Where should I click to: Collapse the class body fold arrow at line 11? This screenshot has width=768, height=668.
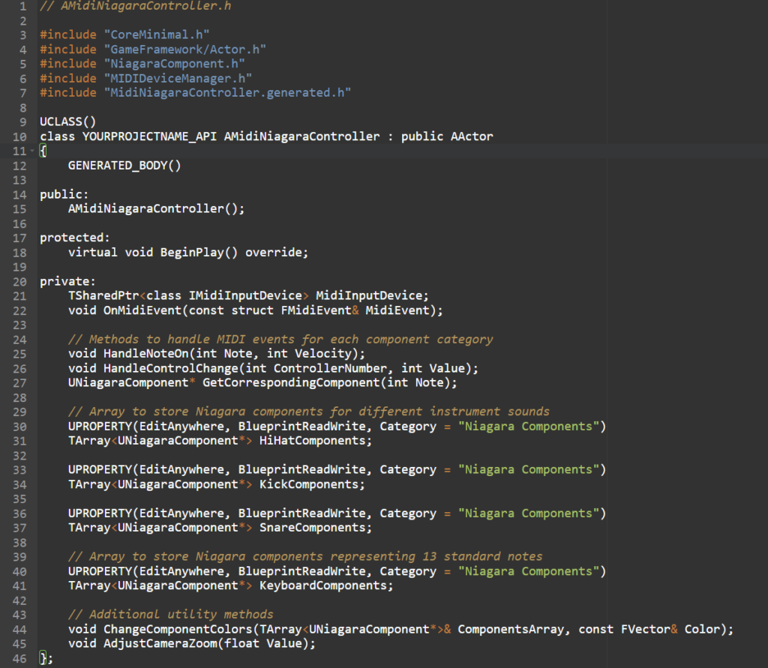pyautogui.click(x=32, y=151)
